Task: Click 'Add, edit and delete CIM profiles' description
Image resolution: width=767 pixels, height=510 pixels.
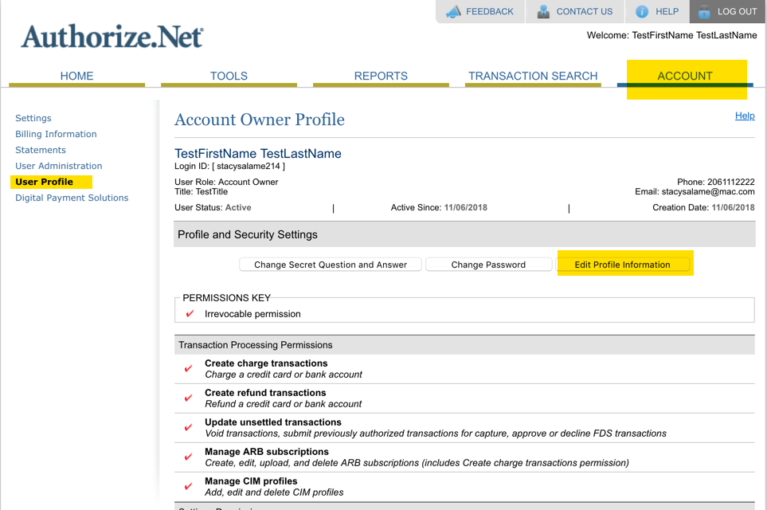Action: (274, 492)
